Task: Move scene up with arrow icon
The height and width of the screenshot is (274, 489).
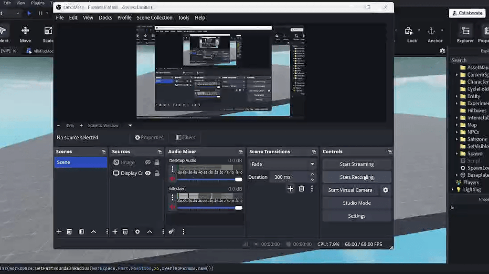Action: [93, 232]
